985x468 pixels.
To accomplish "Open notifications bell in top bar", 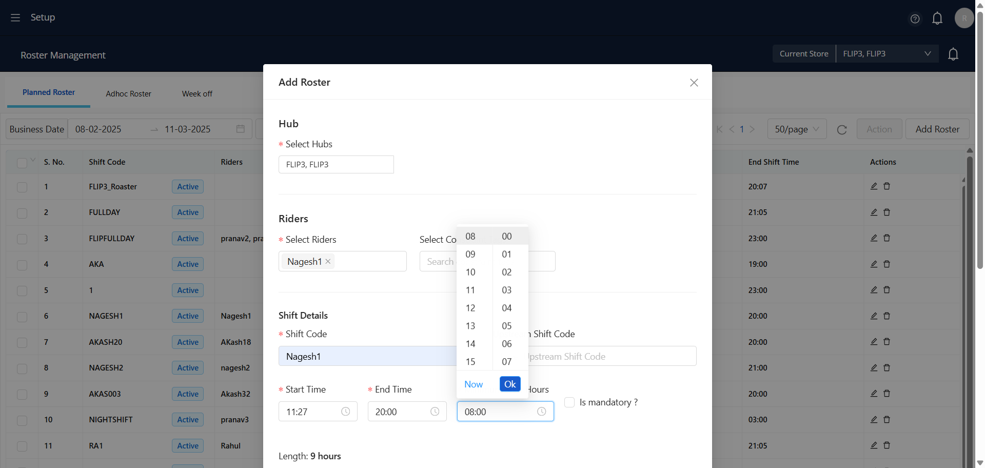I will tap(937, 18).
